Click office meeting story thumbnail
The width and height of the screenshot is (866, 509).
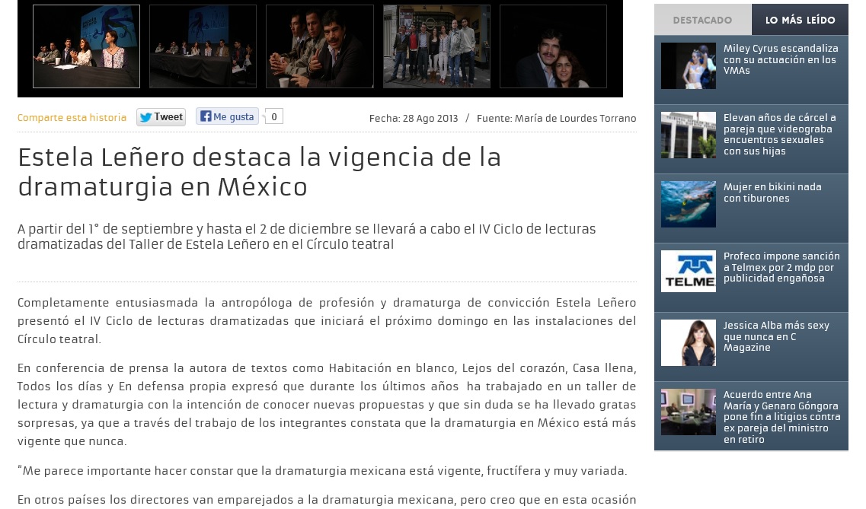click(689, 412)
